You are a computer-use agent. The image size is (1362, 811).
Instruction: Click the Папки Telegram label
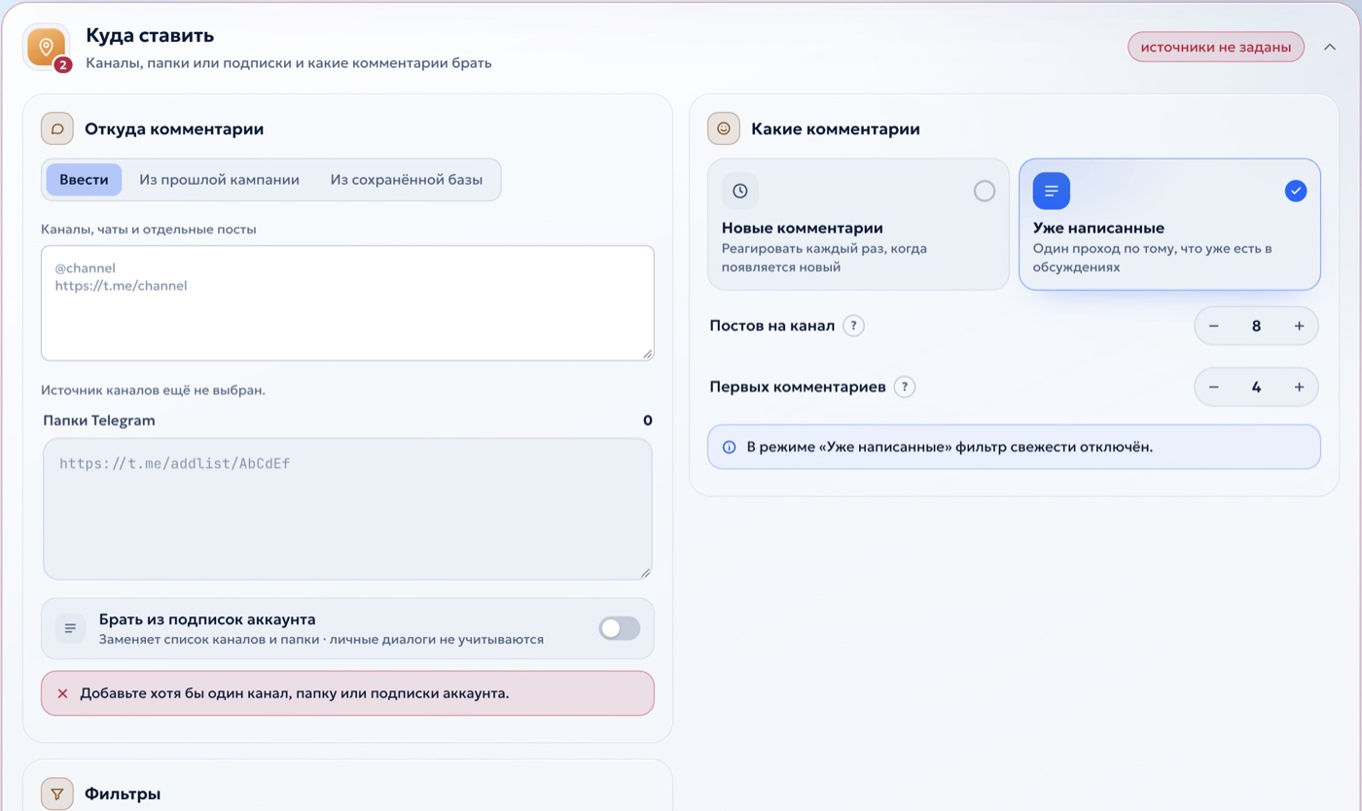99,420
